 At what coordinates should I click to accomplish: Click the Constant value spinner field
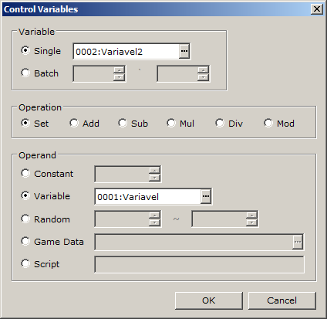(122, 175)
